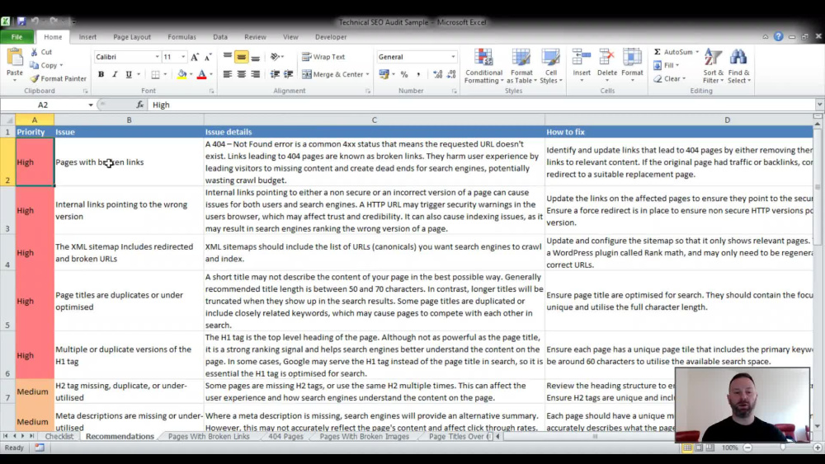Screen dimensions: 825x464
Task: Open the File tab
Action: (16, 37)
